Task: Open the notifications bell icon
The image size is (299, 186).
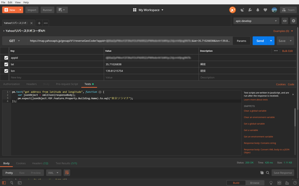Action: pyautogui.click(x=258, y=10)
